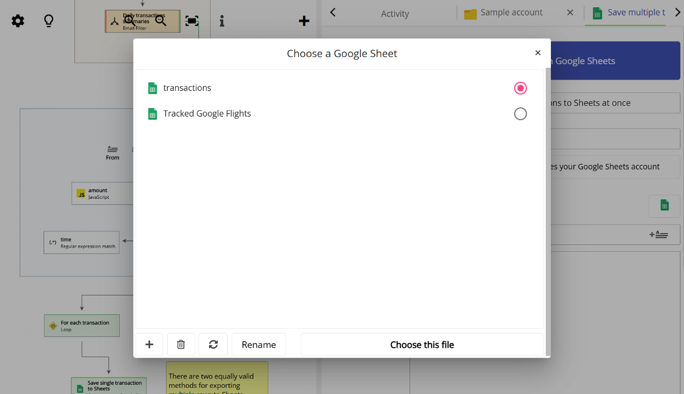Click the lightbulb tips icon
The width and height of the screenshot is (684, 394).
pos(48,21)
